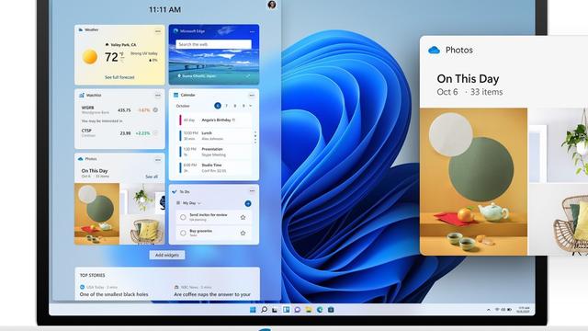Image resolution: width=588 pixels, height=331 pixels.
Task: Launch Microsoft Edge from taskbar
Action: coord(320,310)
